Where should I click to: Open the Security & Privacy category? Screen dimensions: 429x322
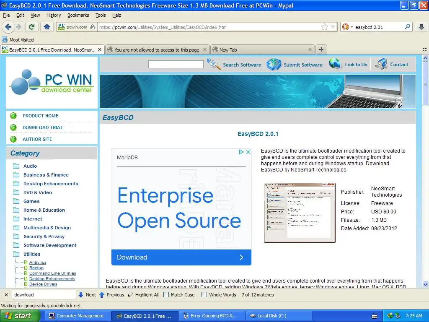44,236
